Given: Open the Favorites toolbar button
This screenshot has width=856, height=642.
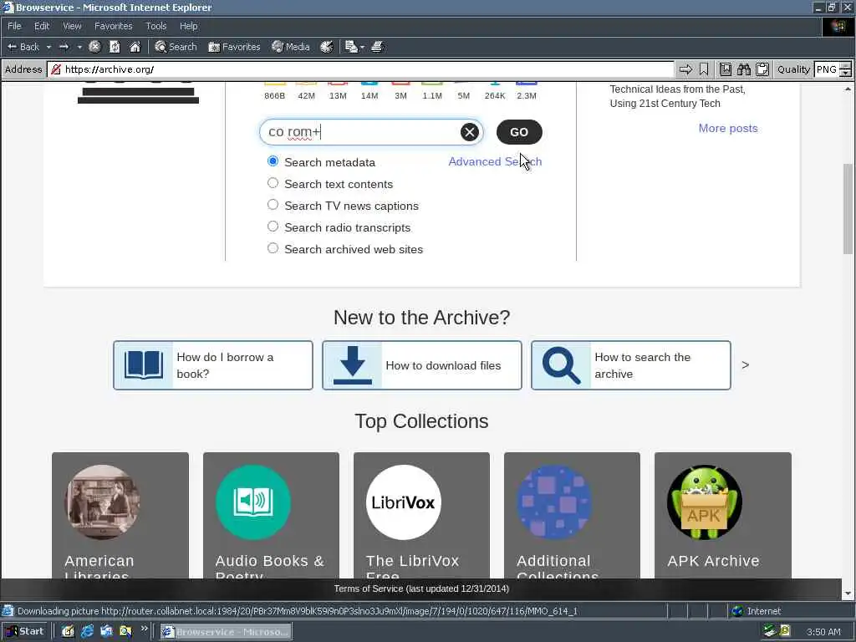Looking at the screenshot, I should coord(234,47).
